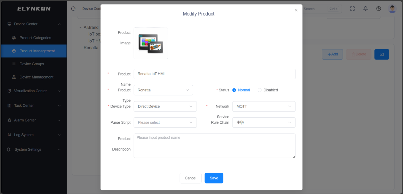Click the Product Categories layers icon
The height and width of the screenshot is (194, 403).
pyautogui.click(x=14, y=38)
